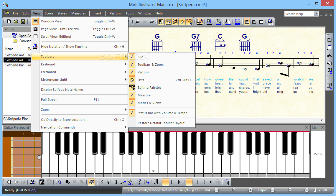Click the metronome icon in bottom toolbar

tap(33, 182)
